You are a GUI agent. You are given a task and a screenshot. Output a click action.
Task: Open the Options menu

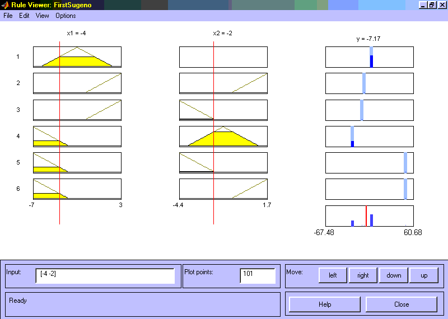(66, 16)
